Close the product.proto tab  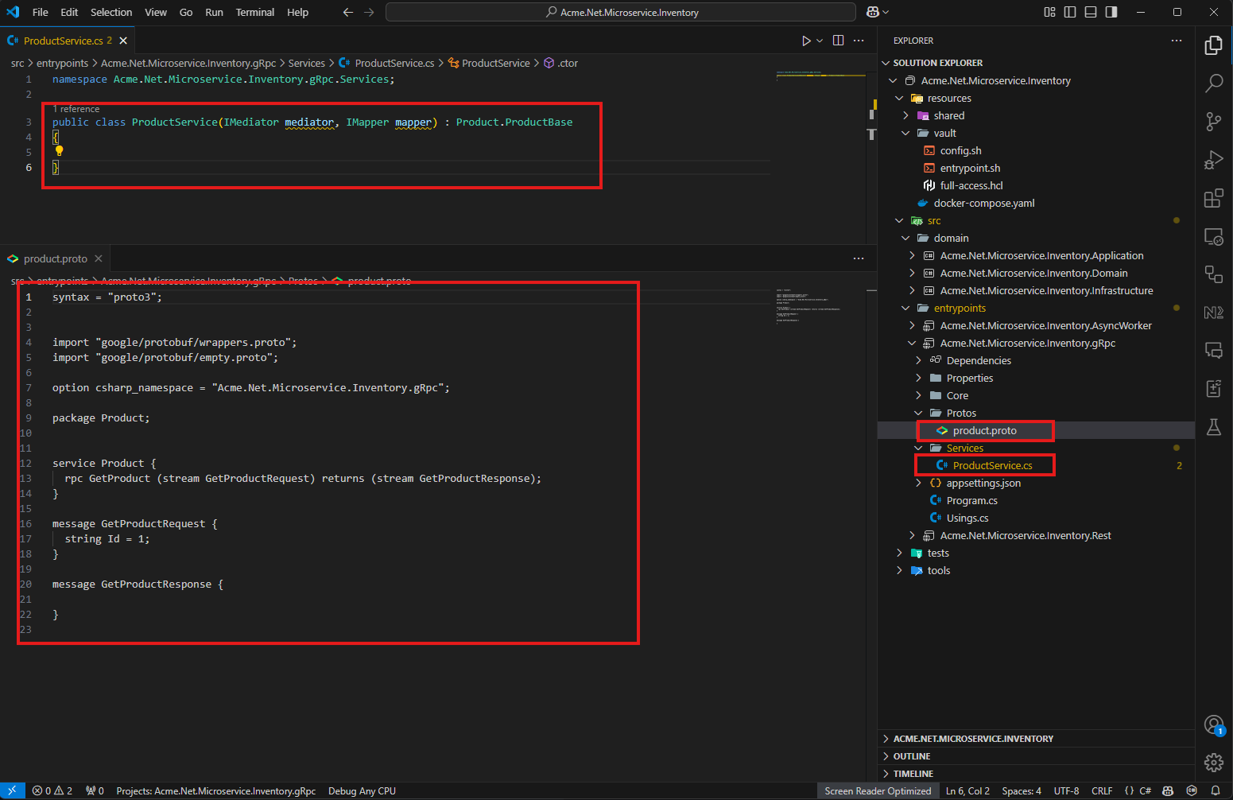pyautogui.click(x=99, y=258)
